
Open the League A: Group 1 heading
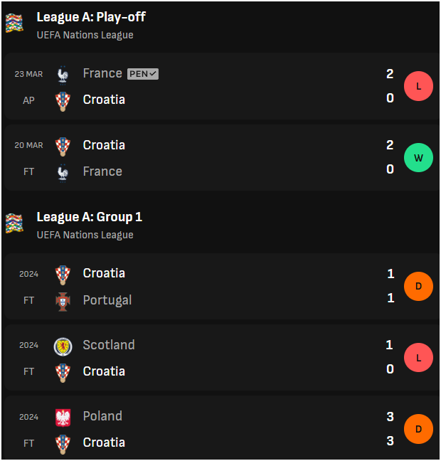click(90, 217)
